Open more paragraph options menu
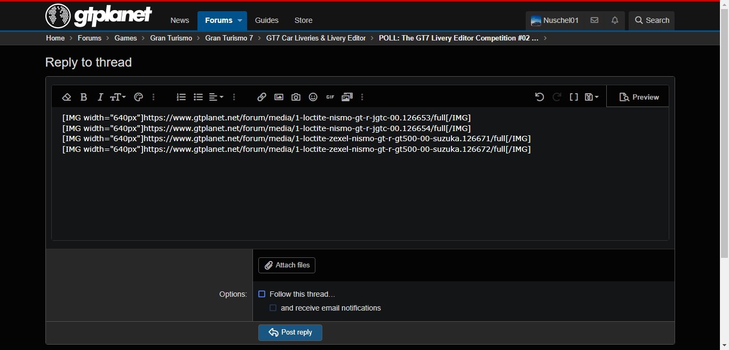729x350 pixels. 234,97
